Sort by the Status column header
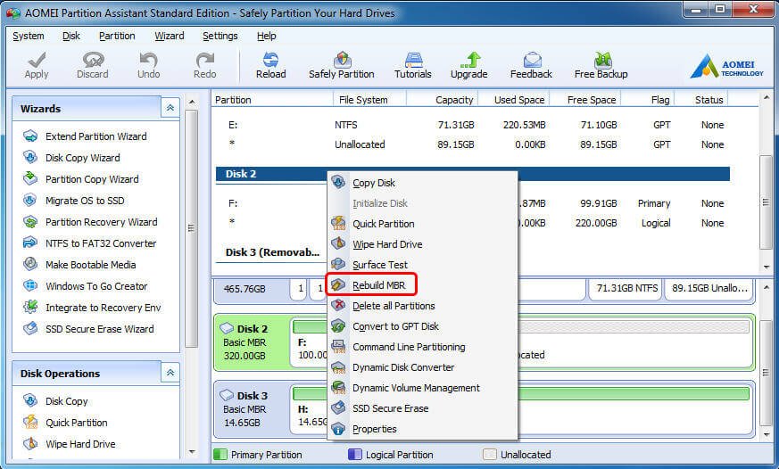 point(701,100)
